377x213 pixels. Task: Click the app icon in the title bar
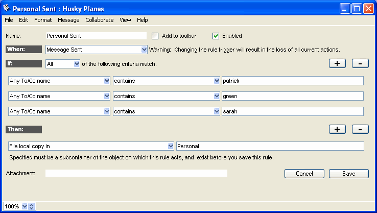point(7,9)
